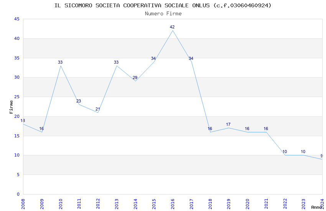326x211 pixels.
Task: Click the 45 value on the y-axis
Action: pos(16,19)
